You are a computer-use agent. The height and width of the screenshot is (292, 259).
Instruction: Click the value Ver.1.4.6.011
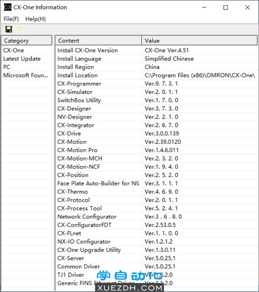coord(161,150)
